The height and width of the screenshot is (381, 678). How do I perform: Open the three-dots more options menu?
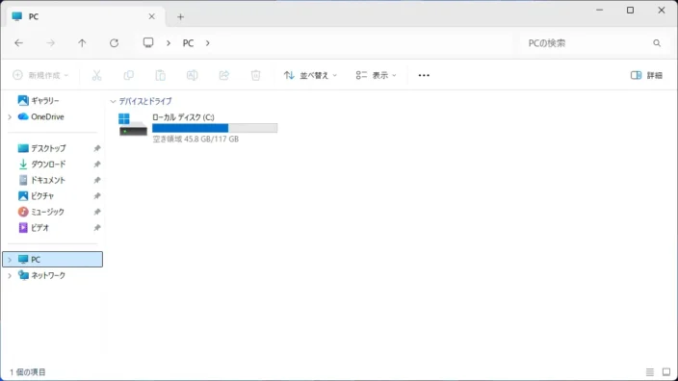tap(424, 75)
